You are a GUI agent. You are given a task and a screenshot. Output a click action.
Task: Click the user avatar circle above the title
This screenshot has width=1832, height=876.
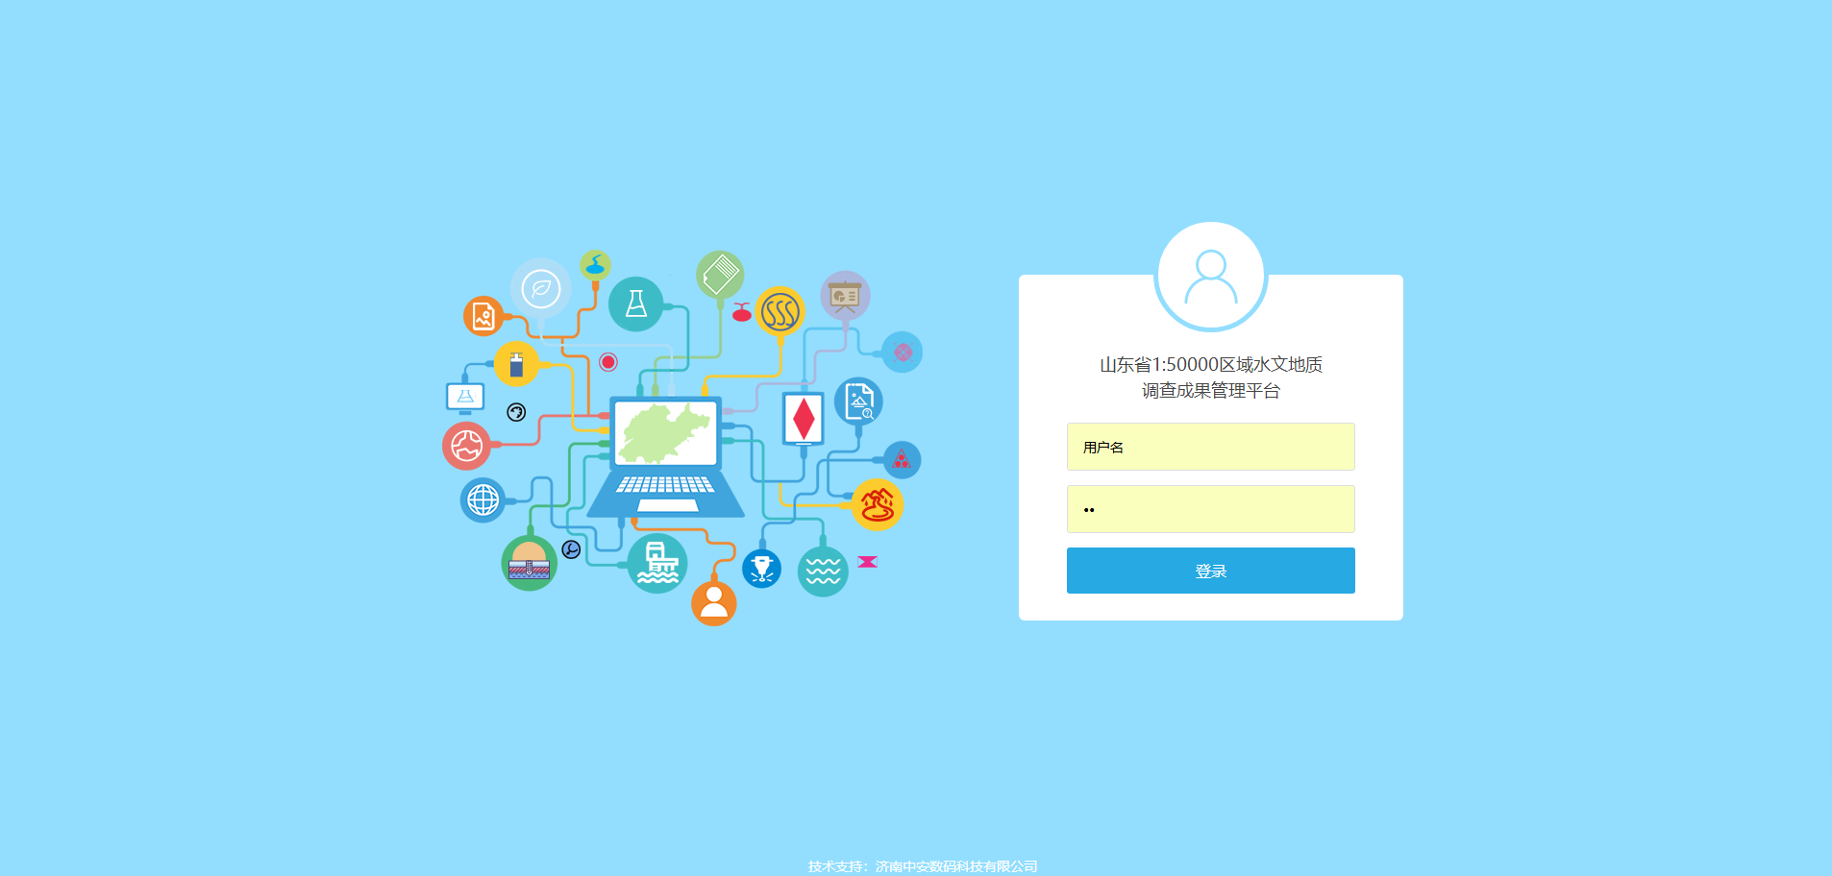(x=1210, y=275)
